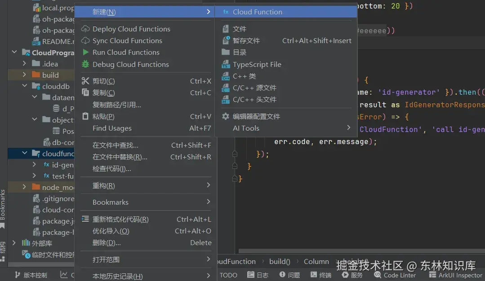
Task: Choose 在文件中替换(R) from the context menu
Action: [145, 157]
